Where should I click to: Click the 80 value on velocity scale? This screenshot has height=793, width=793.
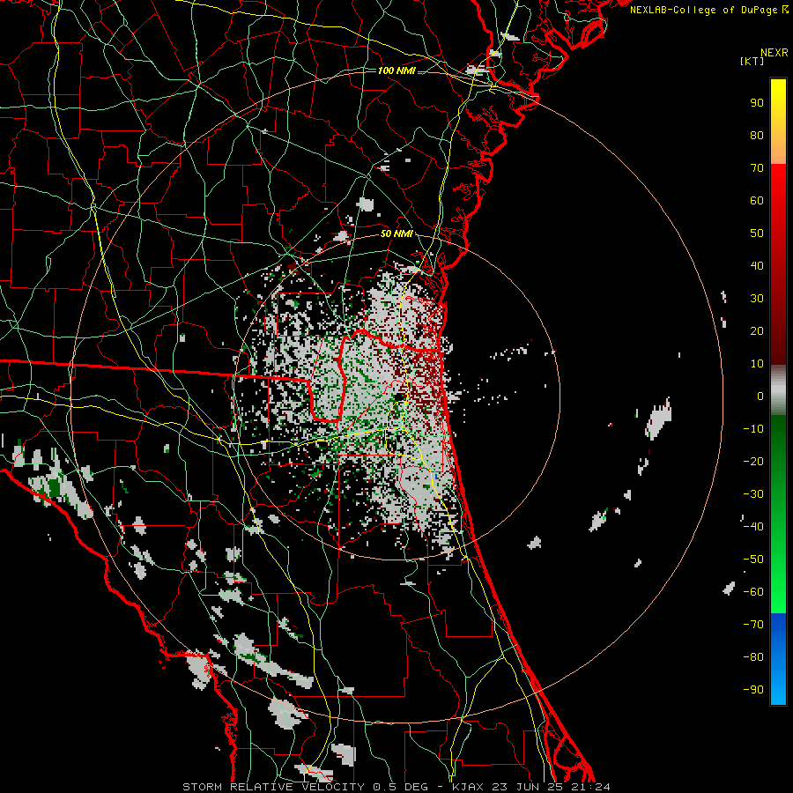[757, 136]
